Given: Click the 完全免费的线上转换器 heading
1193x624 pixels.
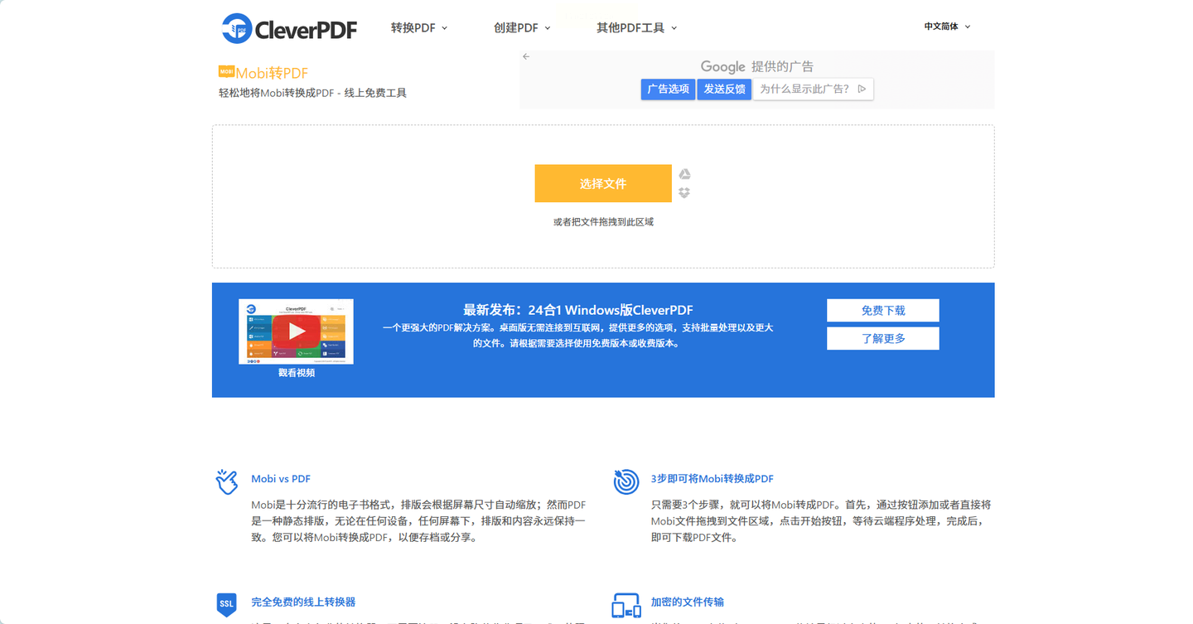Looking at the screenshot, I should [x=303, y=602].
